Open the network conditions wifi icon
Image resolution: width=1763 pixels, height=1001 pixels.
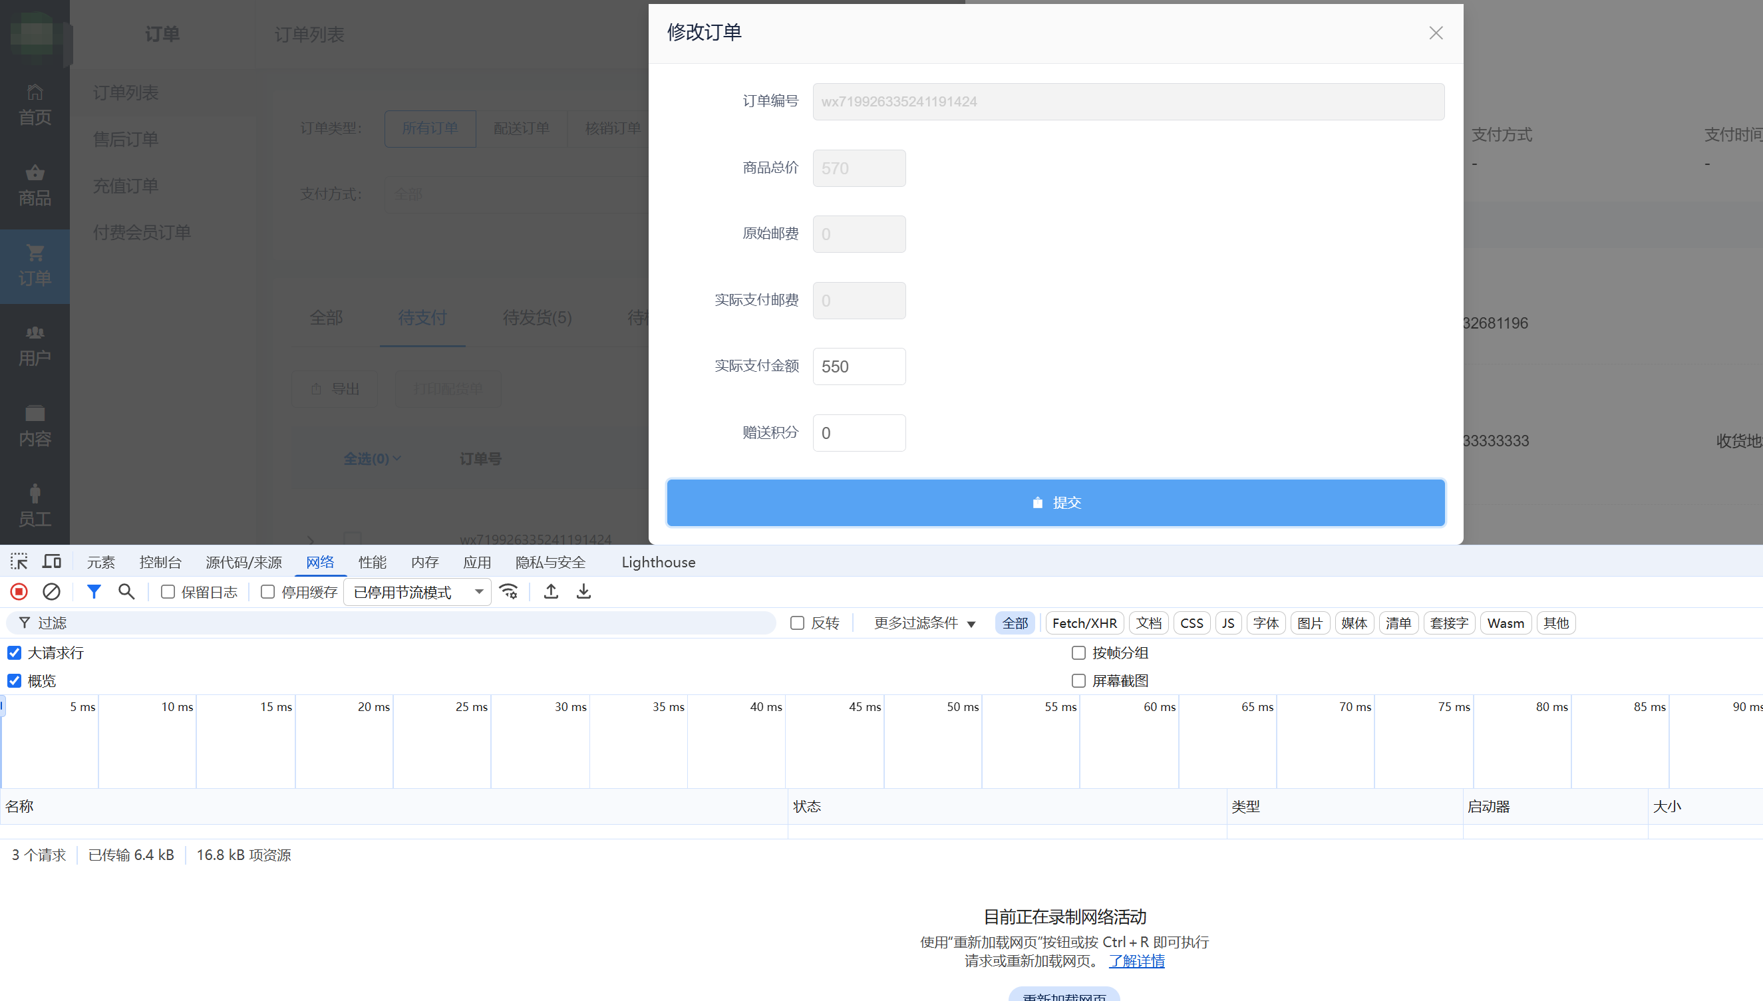[509, 591]
